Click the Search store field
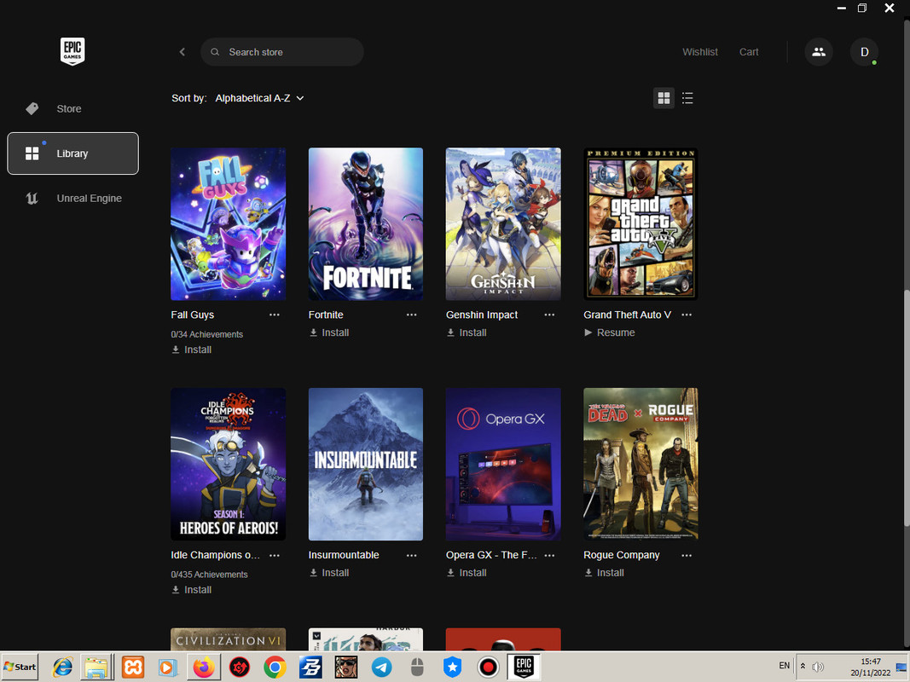The image size is (910, 682). click(282, 52)
